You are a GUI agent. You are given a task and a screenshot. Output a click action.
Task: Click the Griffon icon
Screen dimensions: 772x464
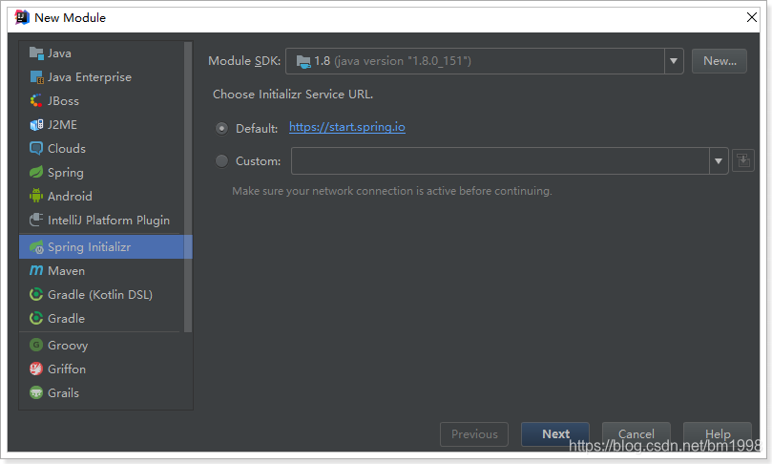click(x=36, y=369)
